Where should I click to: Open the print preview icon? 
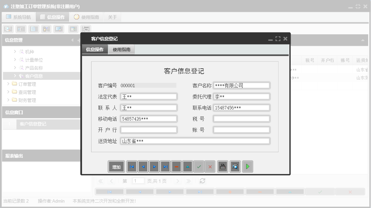click(235, 166)
